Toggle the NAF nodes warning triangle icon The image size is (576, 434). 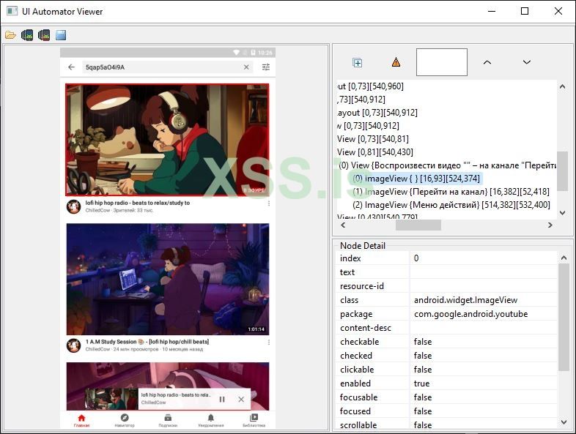[x=396, y=62]
